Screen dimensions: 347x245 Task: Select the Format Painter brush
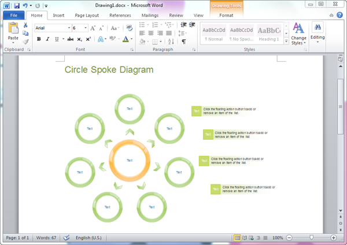pyautogui.click(x=25, y=42)
